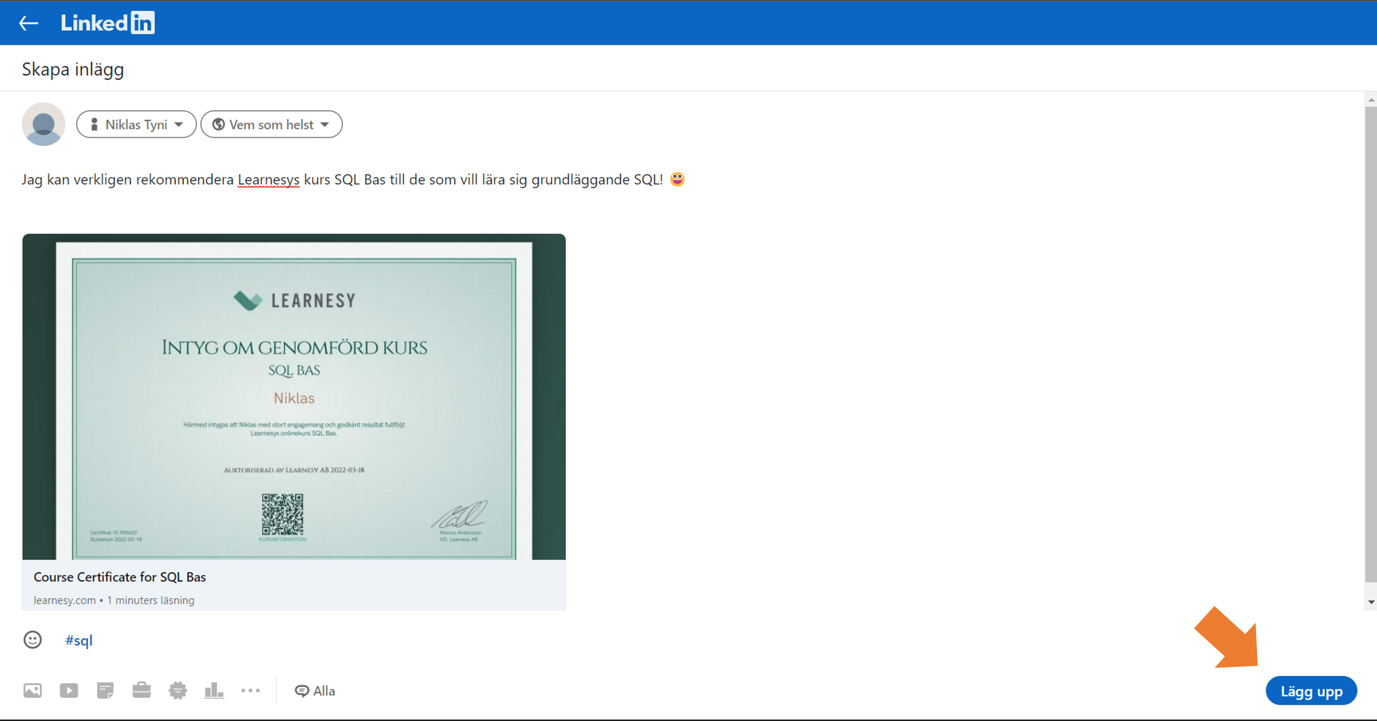
Task: Click the scrollbar up arrow
Action: 1371,100
